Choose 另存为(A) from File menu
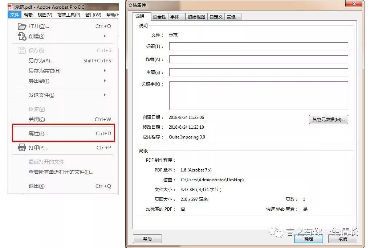The height and width of the screenshot is (248, 370). coord(41,61)
